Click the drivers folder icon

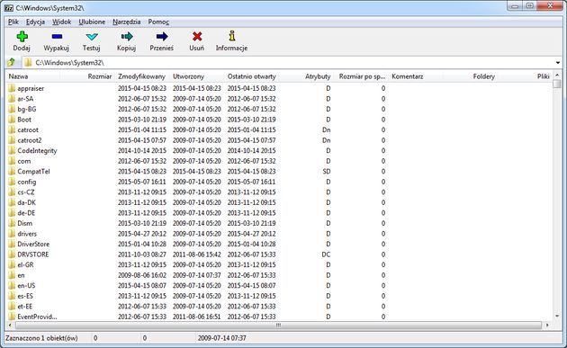pos(12,234)
